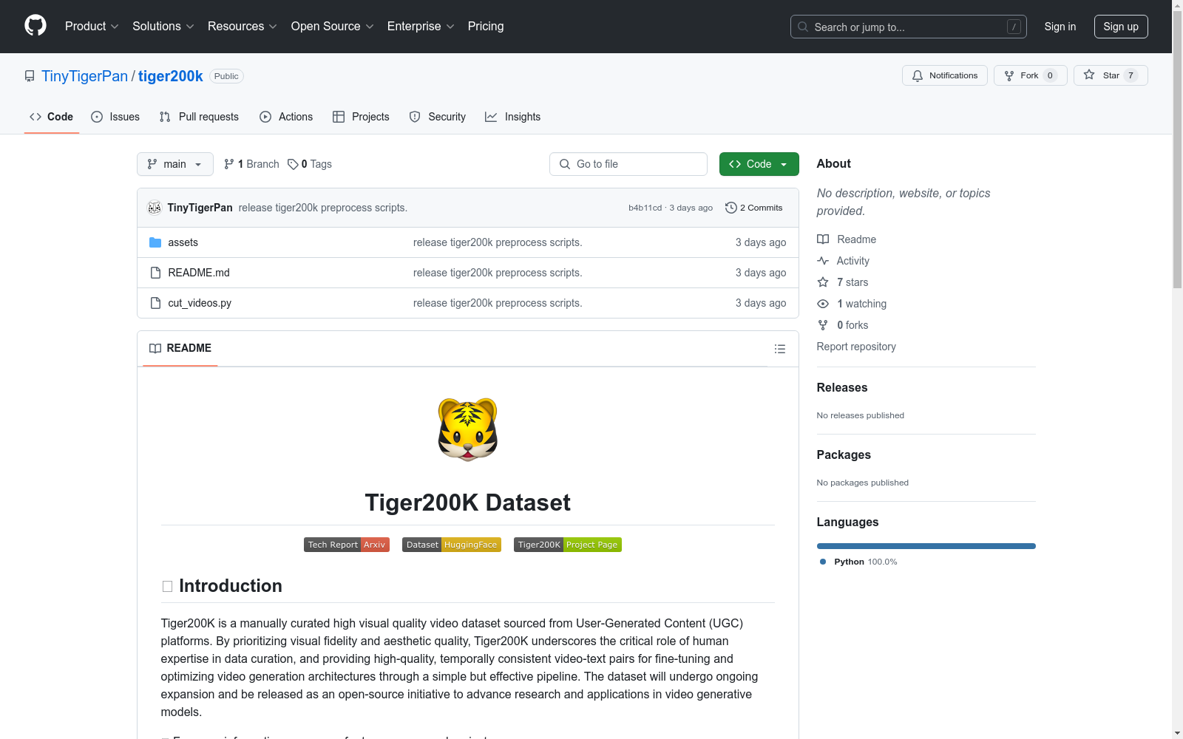1183x739 pixels.
Task: Click the watching eye icon
Action: point(822,304)
